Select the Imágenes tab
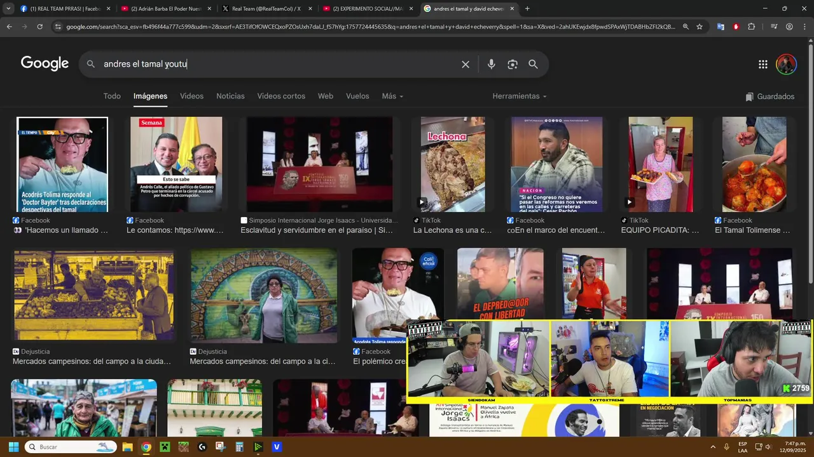 [x=150, y=96]
